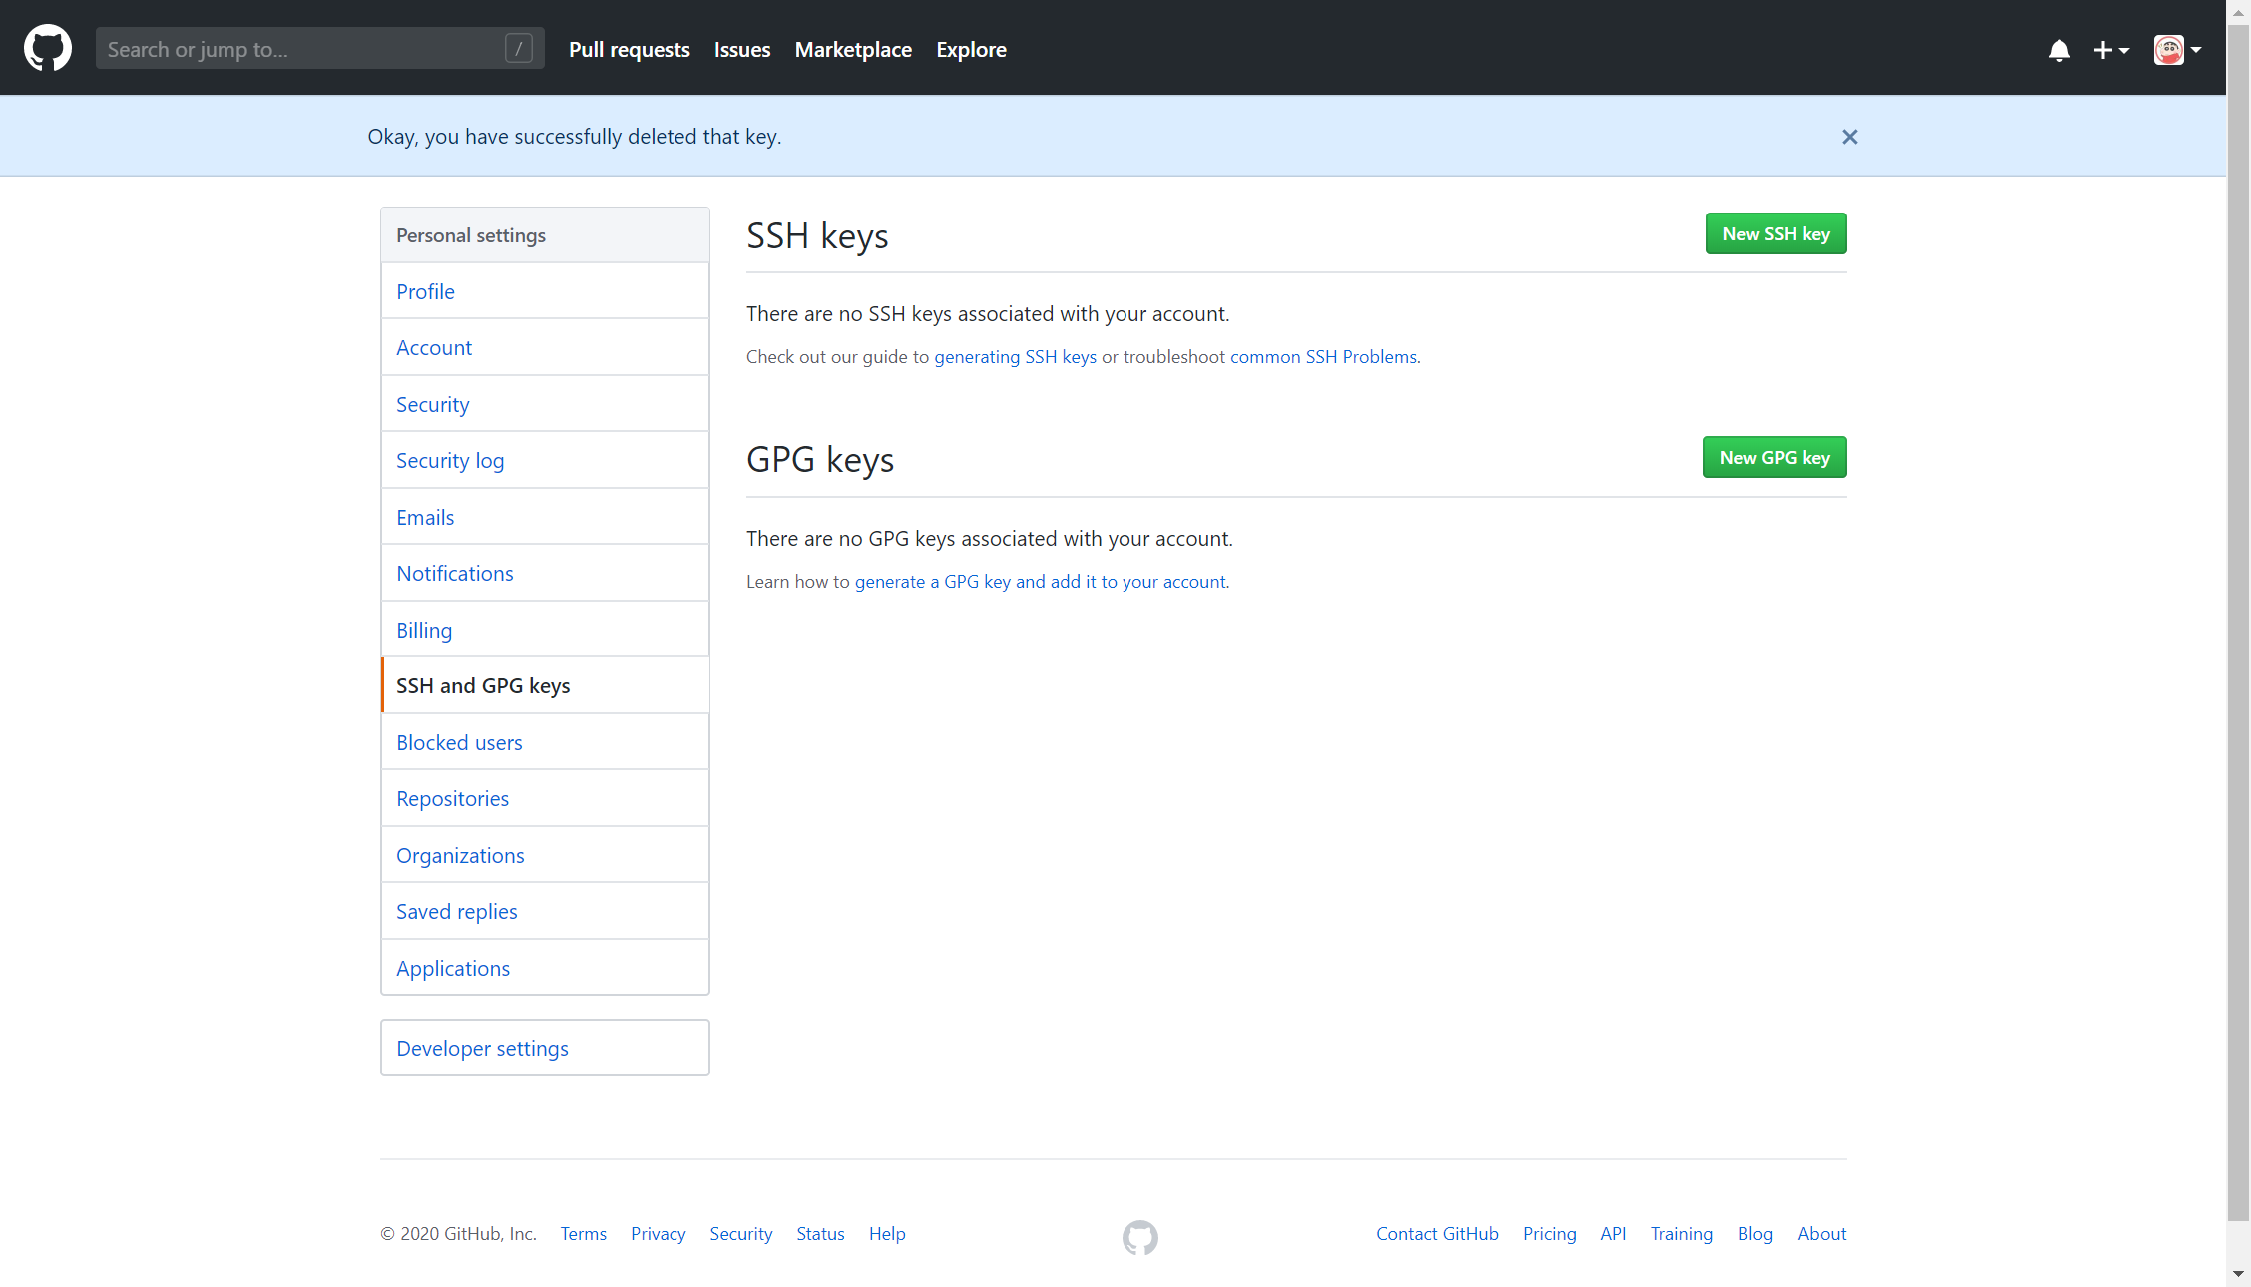Image resolution: width=2251 pixels, height=1287 pixels.
Task: Open the notifications bell icon
Action: coord(2059,50)
